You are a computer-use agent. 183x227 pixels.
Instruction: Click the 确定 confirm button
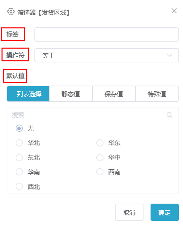point(165,212)
